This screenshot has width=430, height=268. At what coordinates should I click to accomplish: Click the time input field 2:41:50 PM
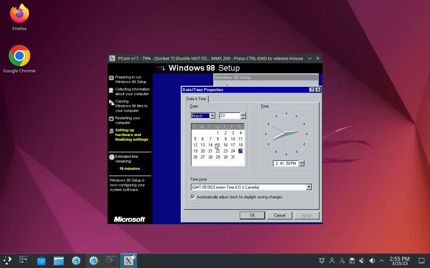286,163
